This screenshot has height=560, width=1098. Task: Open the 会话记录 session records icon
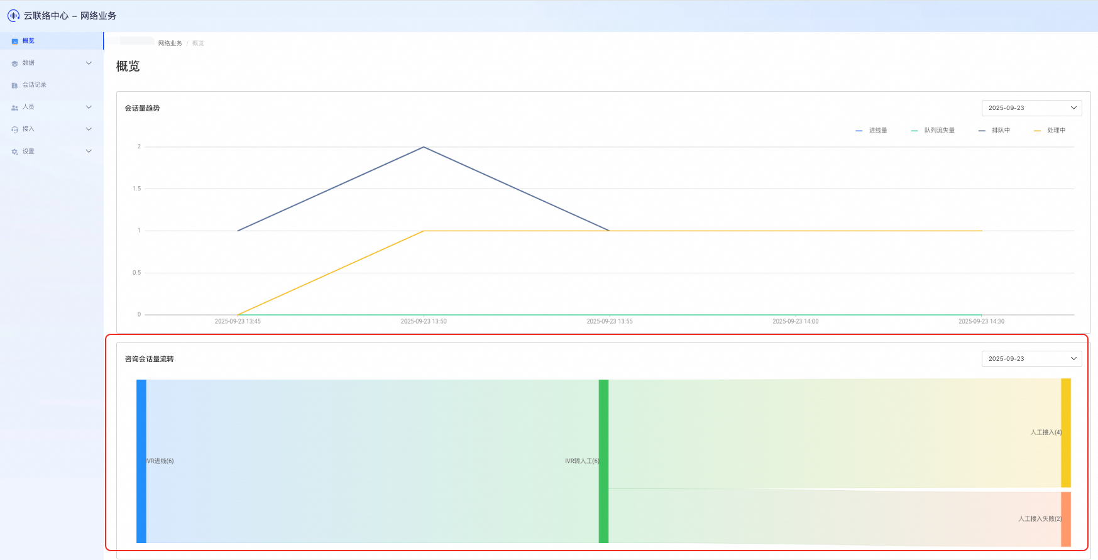[x=14, y=85]
